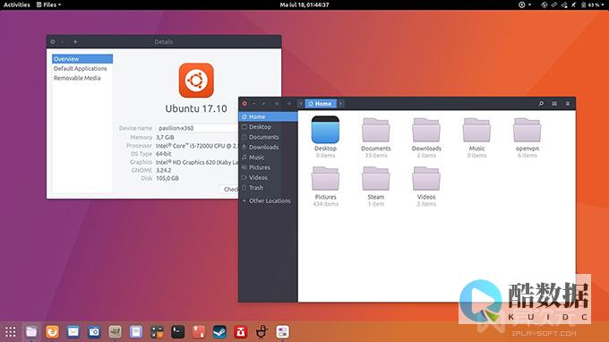Select Documents in Files sidebar
Image resolution: width=609 pixels, height=342 pixels.
(x=268, y=137)
